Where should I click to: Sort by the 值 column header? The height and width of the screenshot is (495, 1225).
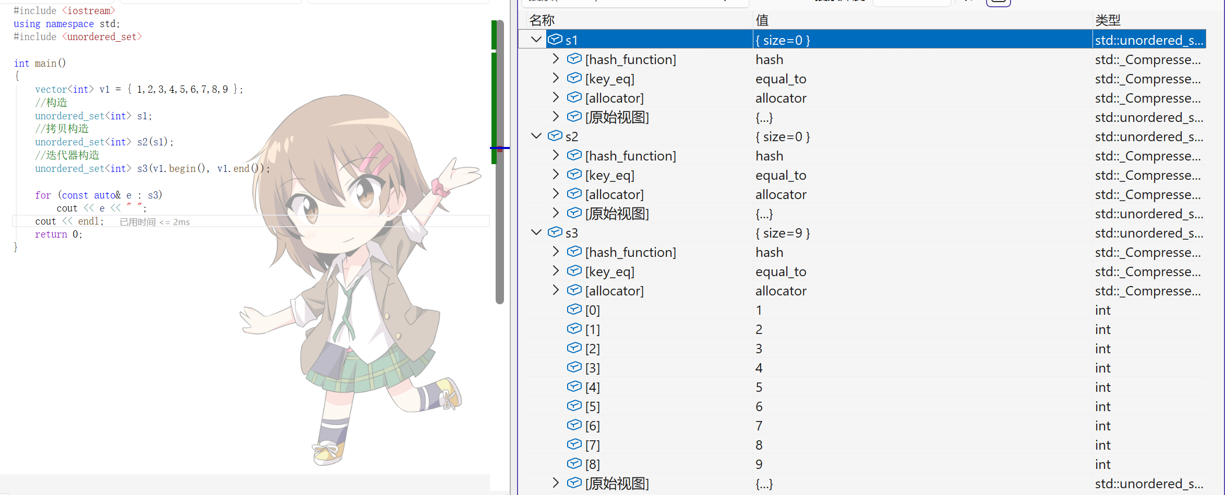coord(922,20)
